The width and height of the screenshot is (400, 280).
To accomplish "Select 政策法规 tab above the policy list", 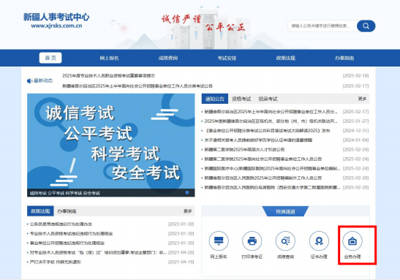I will click(x=40, y=211).
